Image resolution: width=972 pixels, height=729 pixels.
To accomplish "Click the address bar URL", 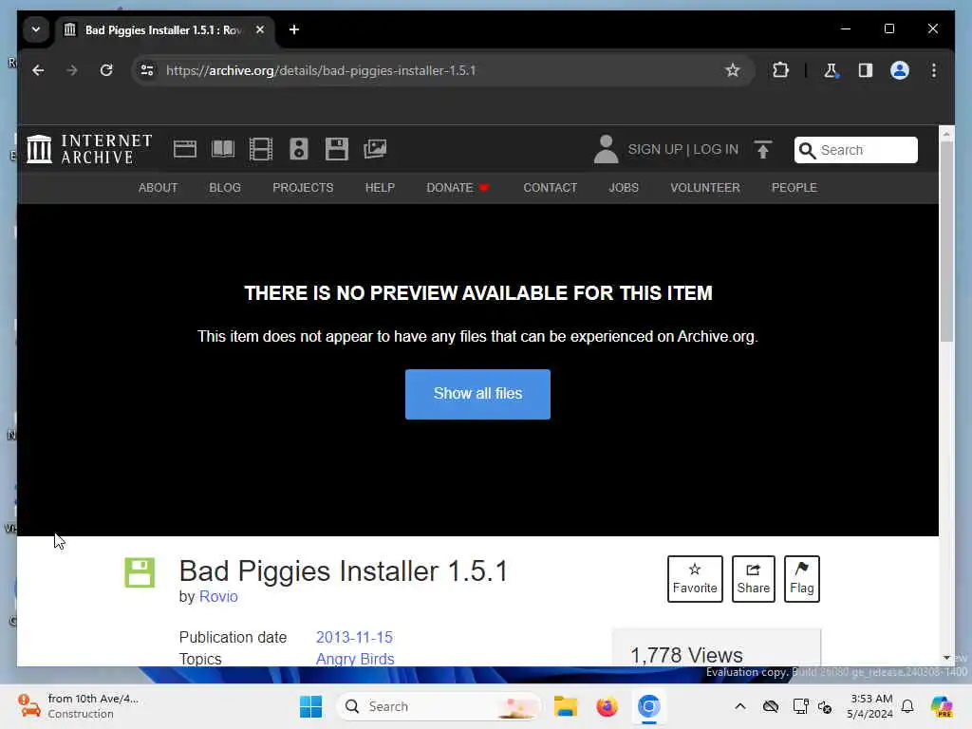I will (x=321, y=70).
